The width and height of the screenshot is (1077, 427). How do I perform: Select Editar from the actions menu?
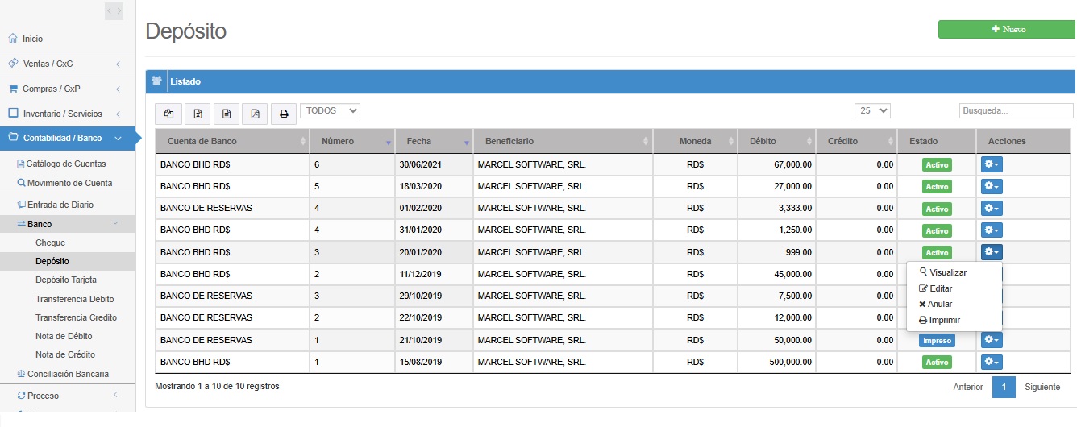[940, 288]
